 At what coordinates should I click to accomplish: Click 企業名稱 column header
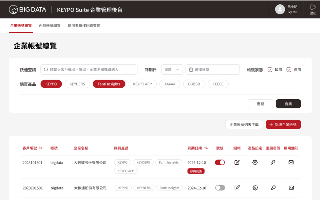pos(81,148)
